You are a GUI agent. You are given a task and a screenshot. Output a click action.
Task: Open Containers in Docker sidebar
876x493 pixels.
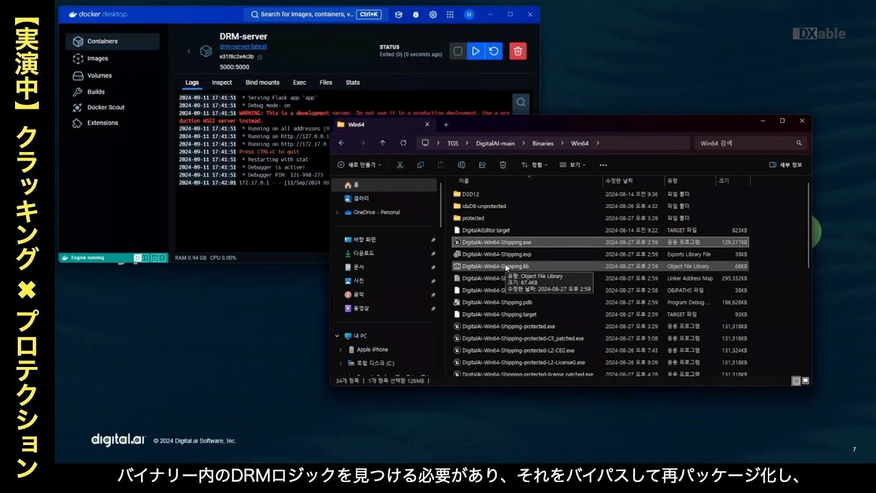pyautogui.click(x=112, y=41)
